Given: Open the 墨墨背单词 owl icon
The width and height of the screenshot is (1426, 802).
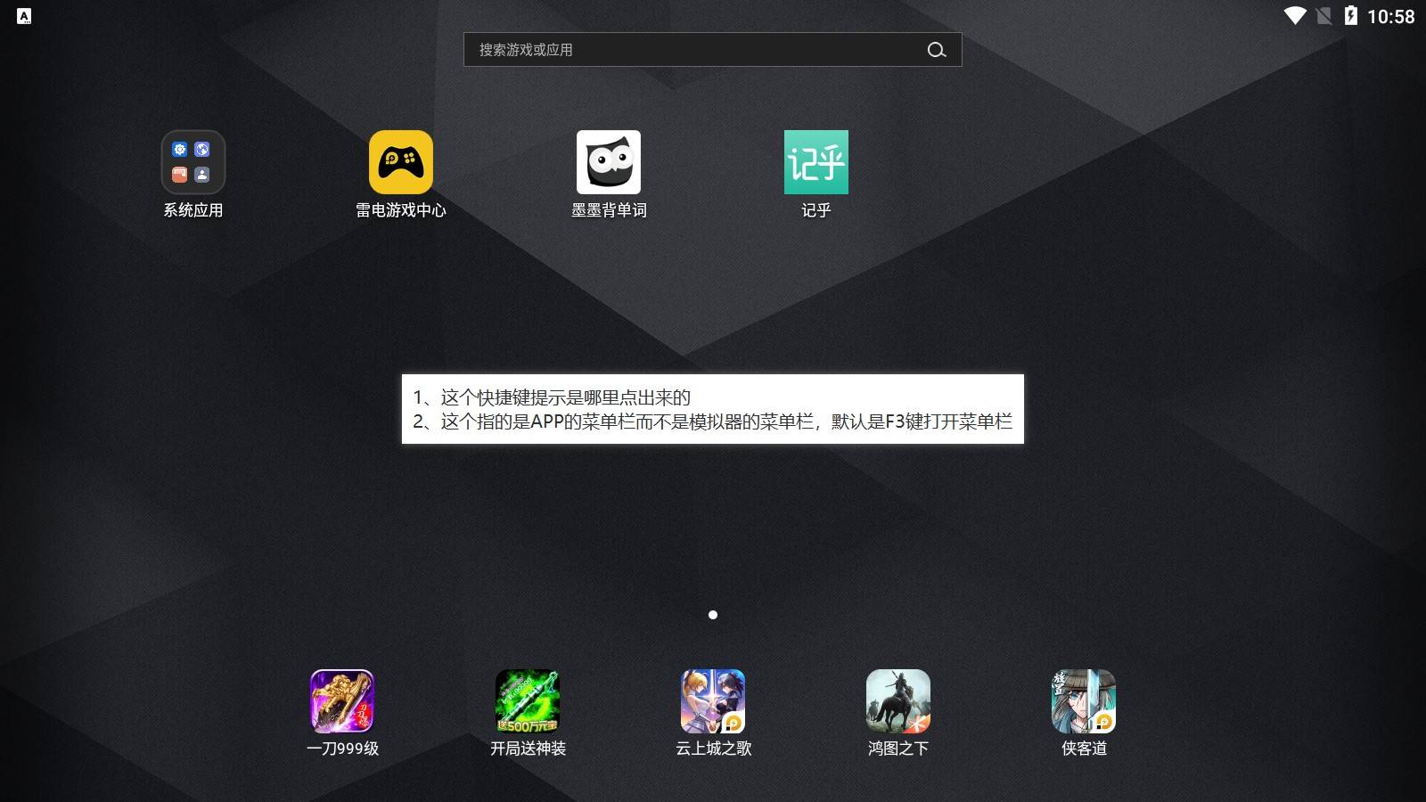Looking at the screenshot, I should pos(609,162).
